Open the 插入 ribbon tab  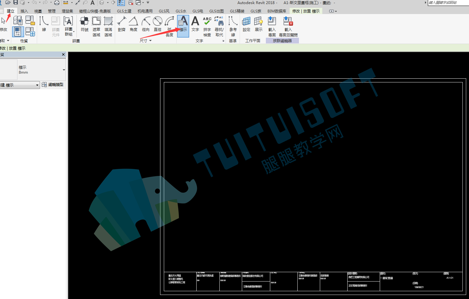pos(24,11)
